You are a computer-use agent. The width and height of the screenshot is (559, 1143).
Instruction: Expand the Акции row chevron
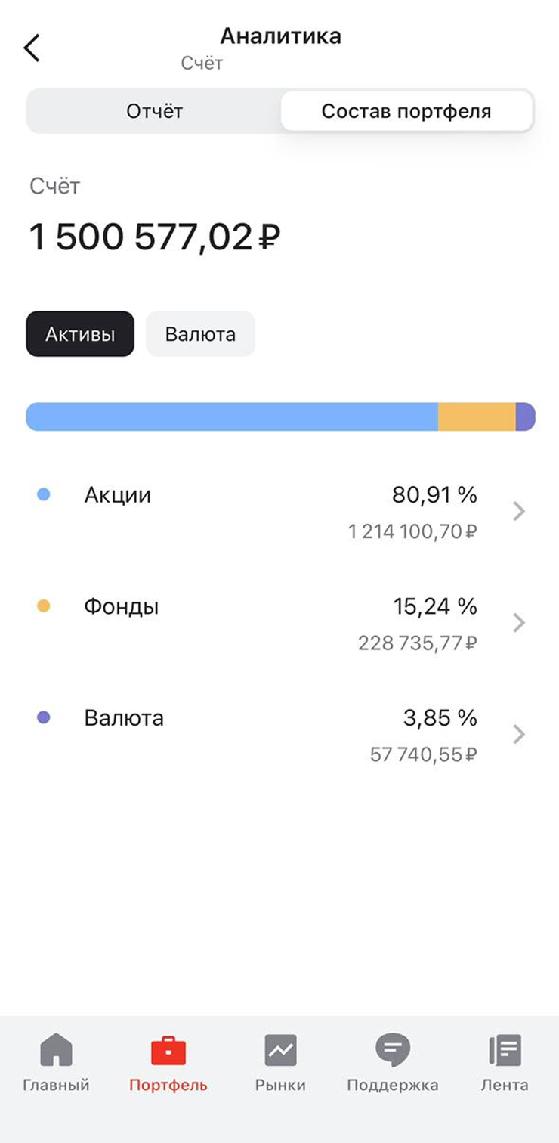click(518, 512)
